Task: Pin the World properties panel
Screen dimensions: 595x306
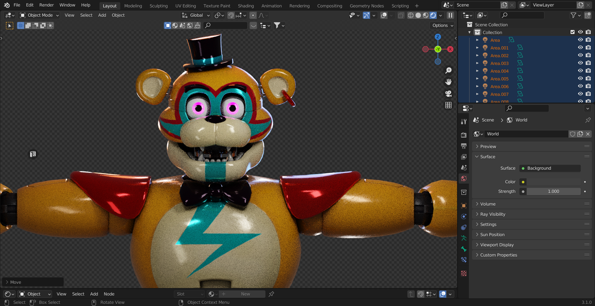Action: pyautogui.click(x=588, y=120)
